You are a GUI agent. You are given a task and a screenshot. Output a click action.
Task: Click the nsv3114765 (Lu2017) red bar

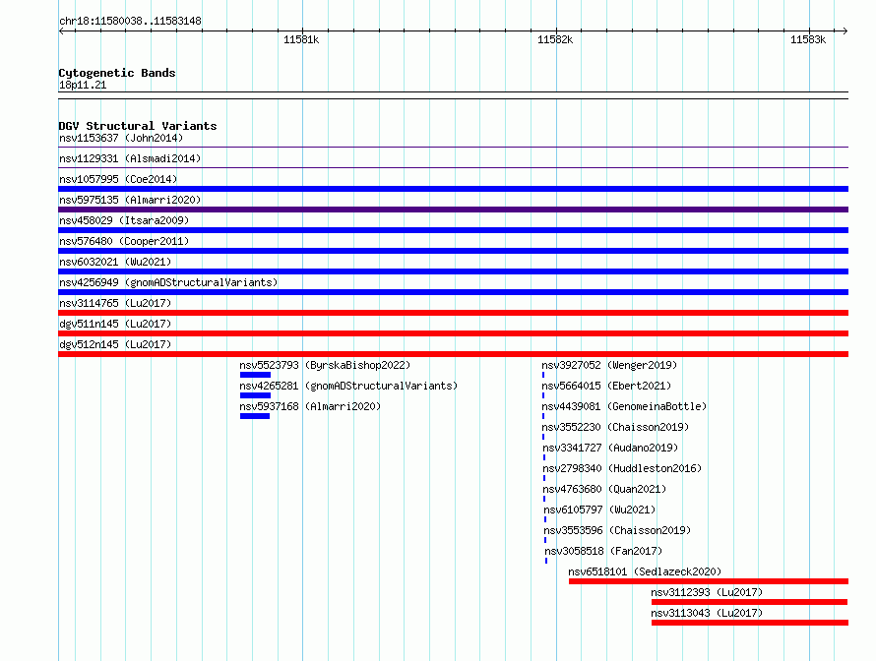pos(453,313)
